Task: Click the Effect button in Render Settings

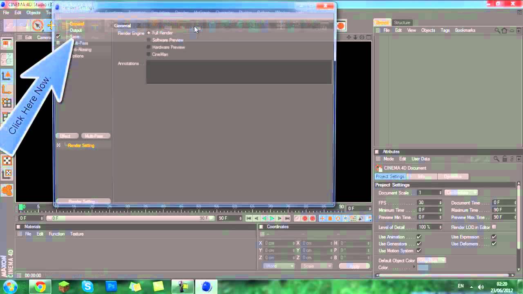Action: (x=67, y=136)
